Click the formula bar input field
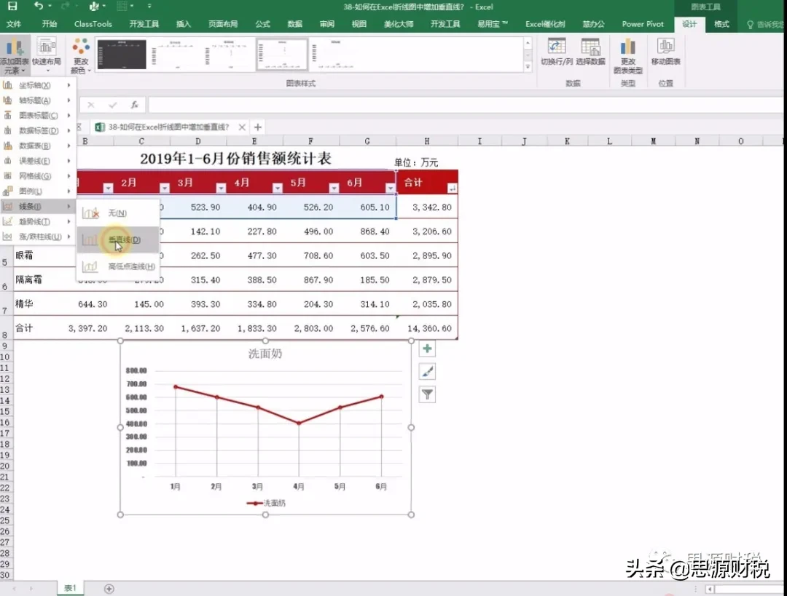 466,105
